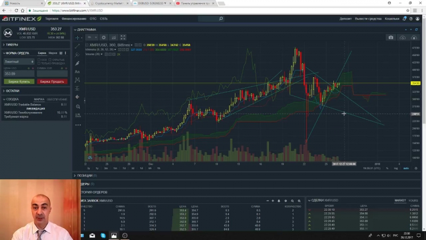Collapse the Сводка section
This screenshot has height=240, width=426.
point(11,99)
